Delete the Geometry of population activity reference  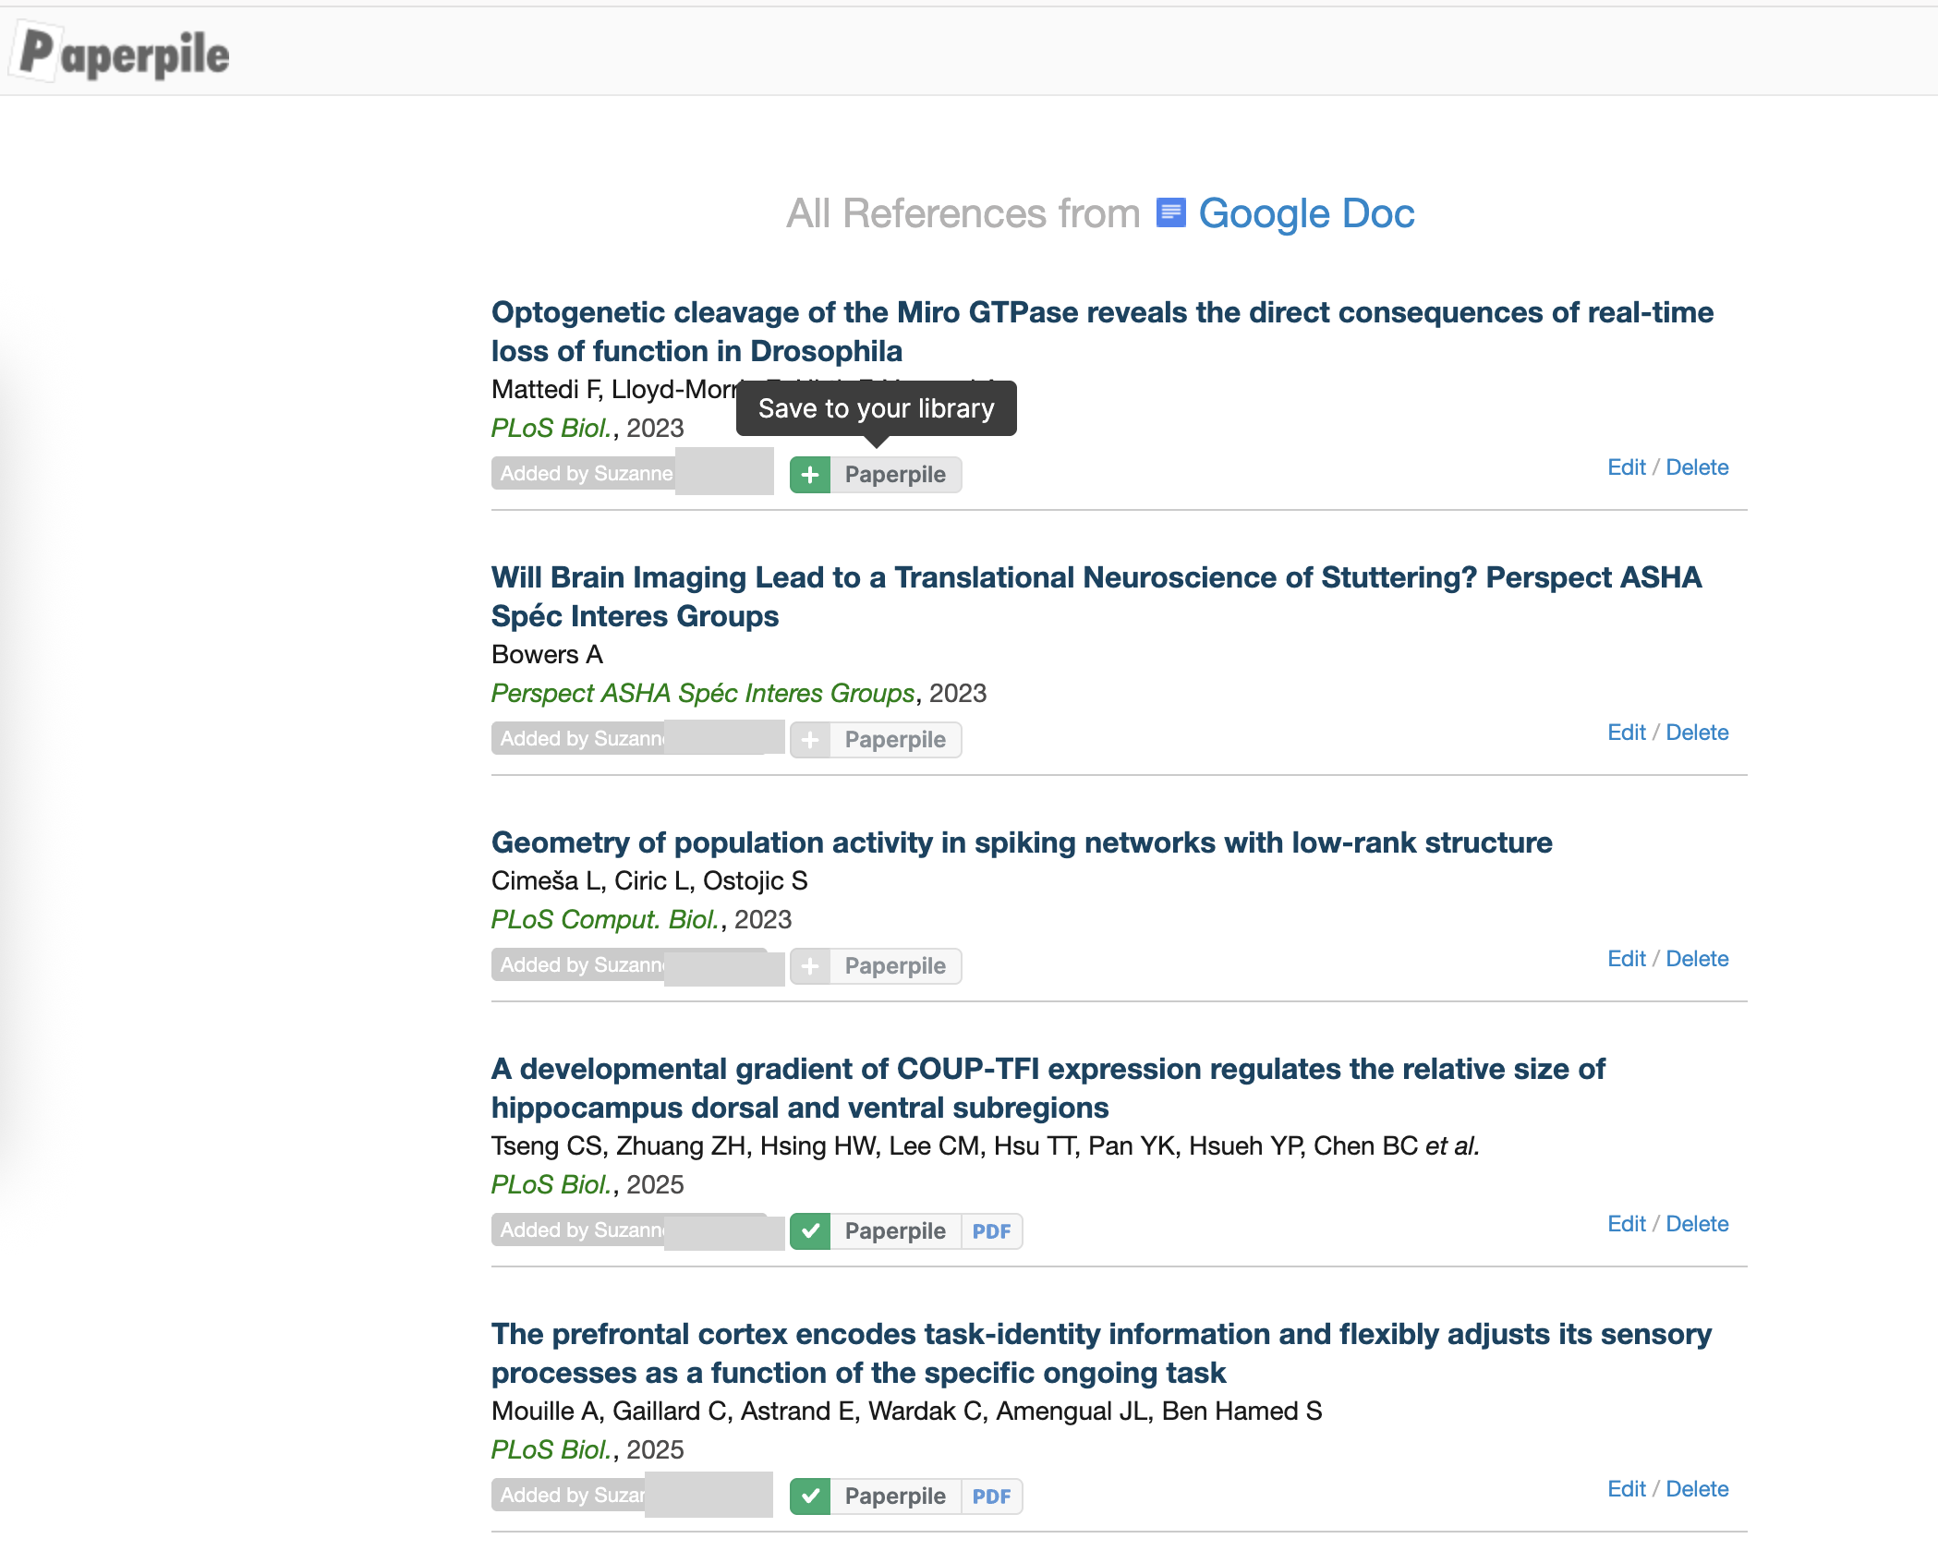[x=1697, y=959]
